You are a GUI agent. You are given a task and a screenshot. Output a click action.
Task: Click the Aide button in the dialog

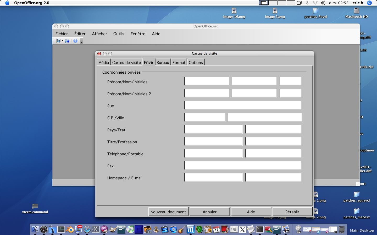coord(251,212)
